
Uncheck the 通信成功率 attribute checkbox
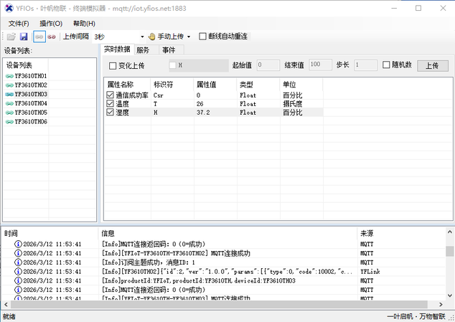[110, 95]
